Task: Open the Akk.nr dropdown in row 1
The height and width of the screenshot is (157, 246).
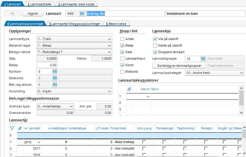Action: pyautogui.click(x=148, y=97)
